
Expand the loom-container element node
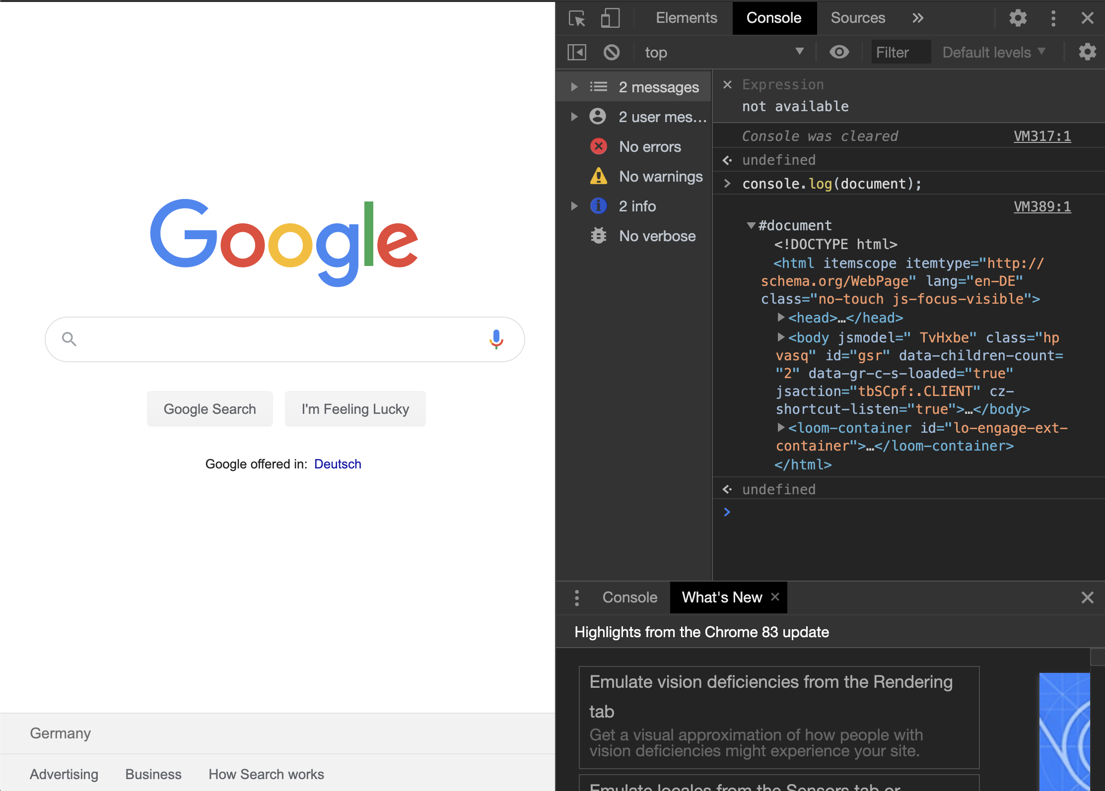(781, 428)
